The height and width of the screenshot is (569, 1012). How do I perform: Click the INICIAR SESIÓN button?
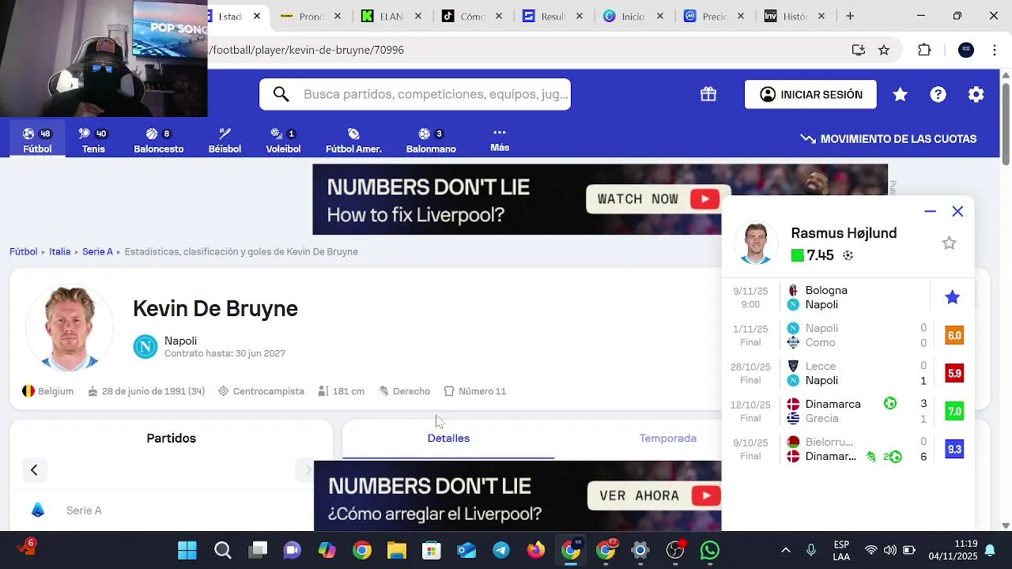pyautogui.click(x=810, y=95)
